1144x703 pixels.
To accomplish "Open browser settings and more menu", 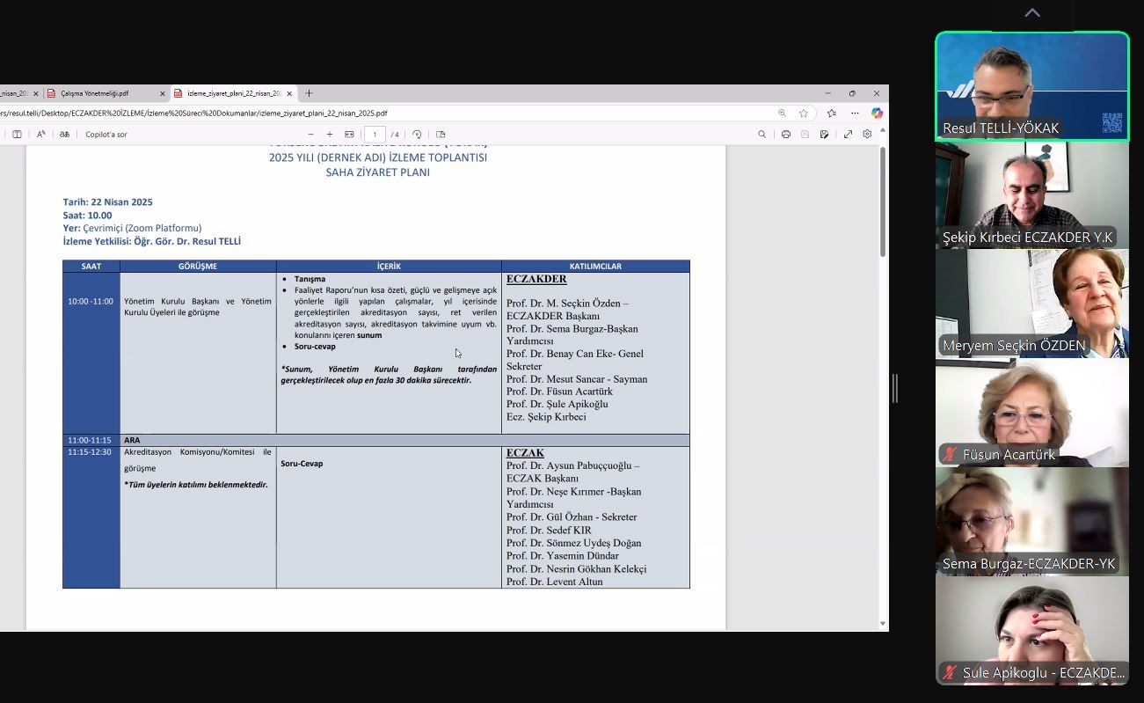I will coord(855,113).
